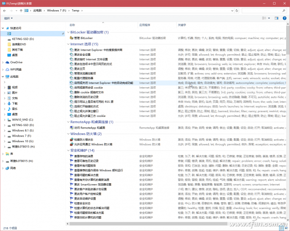Click Temp breadcrumb segment
The width and height of the screenshot is (290, 231).
pyautogui.click(x=75, y=11)
